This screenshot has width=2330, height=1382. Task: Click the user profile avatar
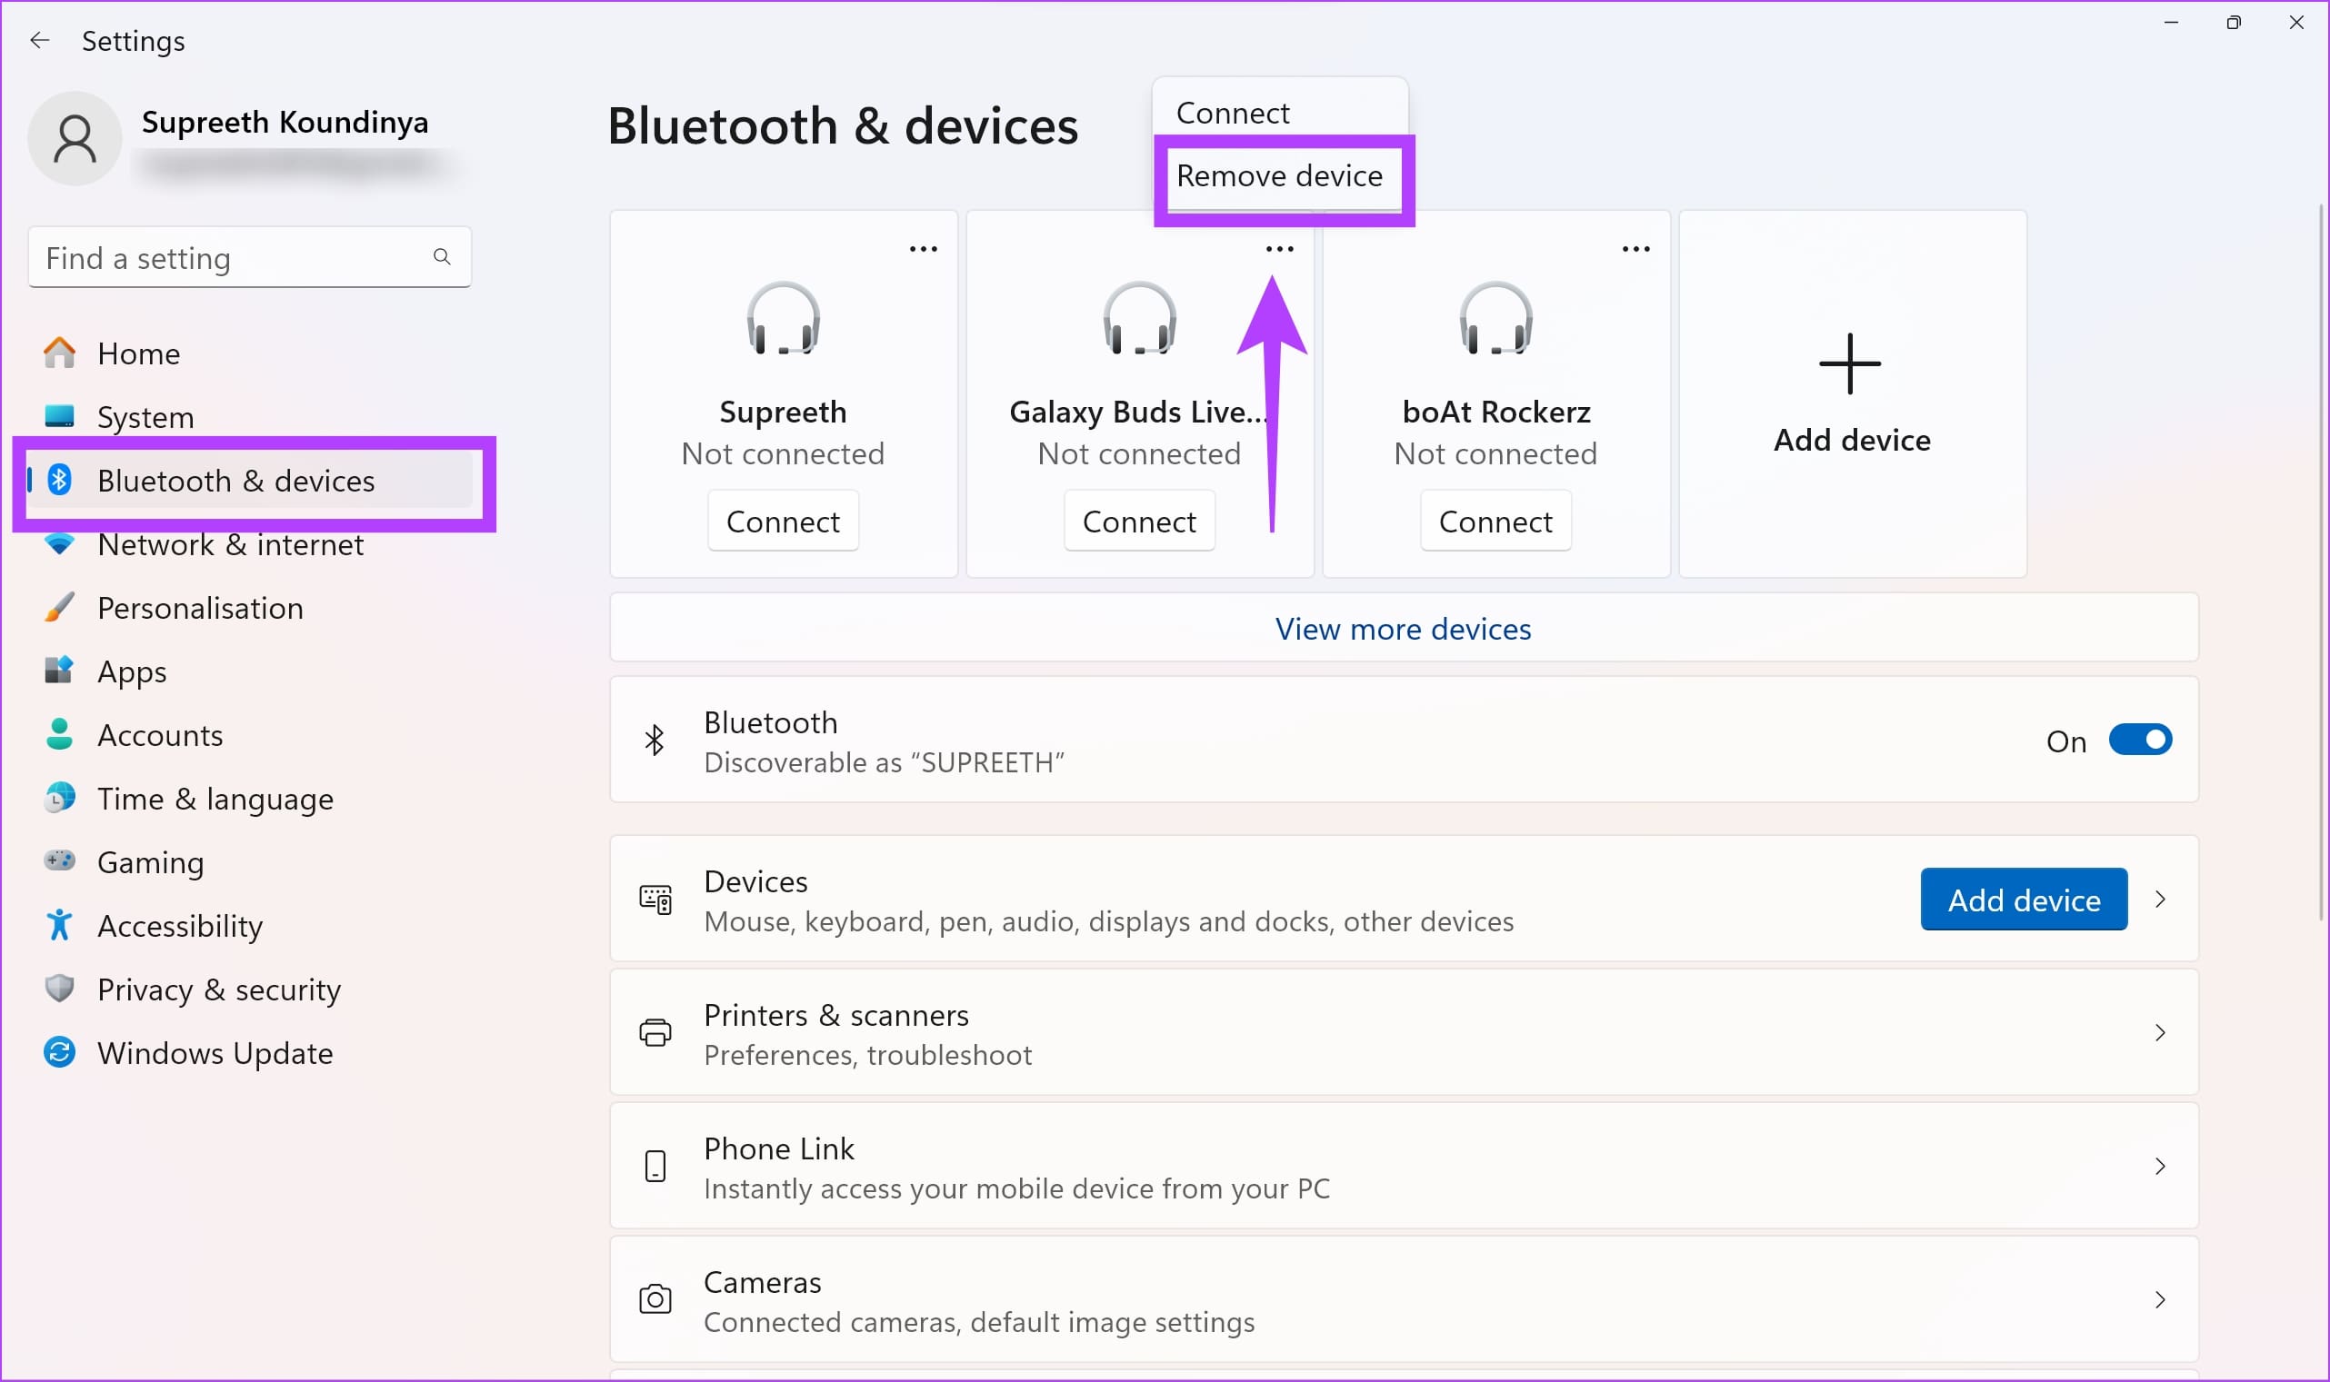(x=75, y=138)
